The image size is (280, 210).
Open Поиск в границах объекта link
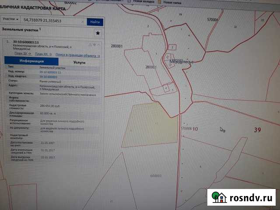[78, 55]
